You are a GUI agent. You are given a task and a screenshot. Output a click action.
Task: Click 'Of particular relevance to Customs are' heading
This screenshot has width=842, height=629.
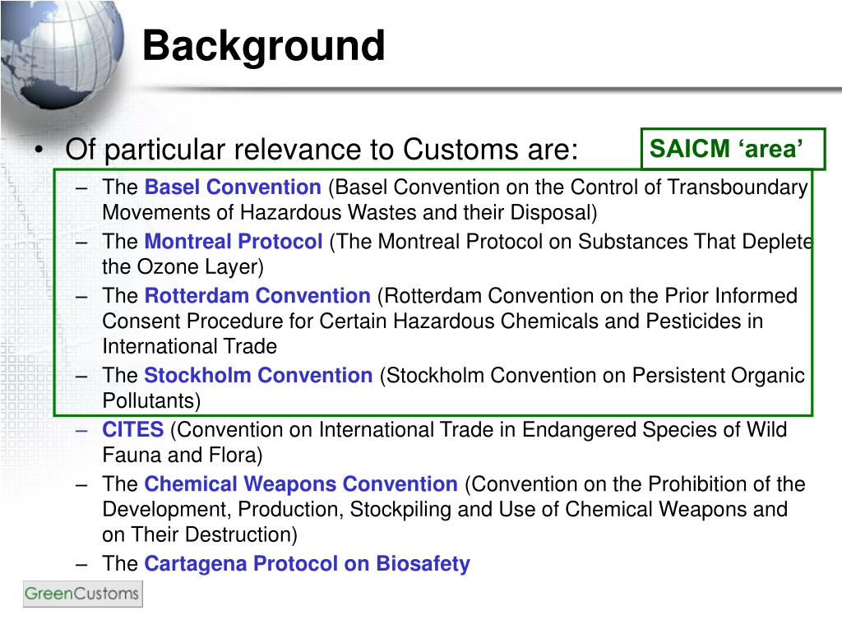point(322,150)
